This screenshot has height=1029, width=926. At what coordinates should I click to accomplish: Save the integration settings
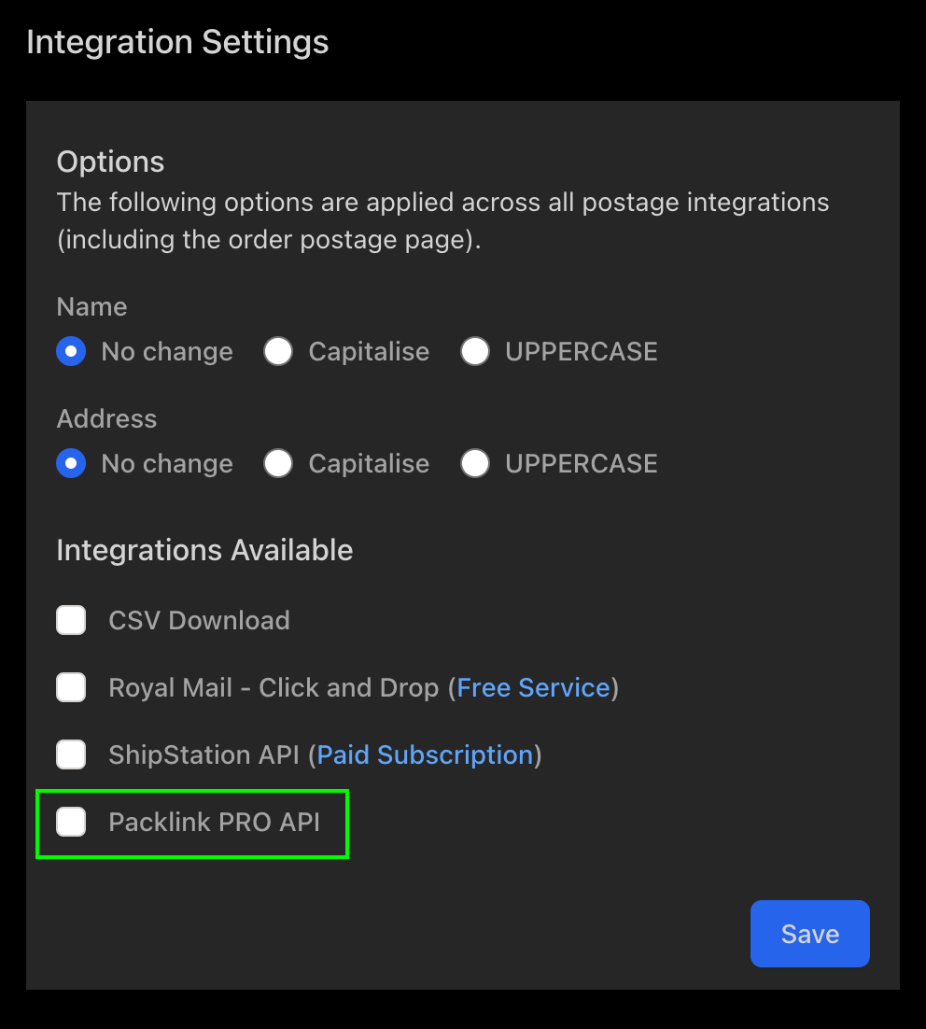click(x=808, y=933)
